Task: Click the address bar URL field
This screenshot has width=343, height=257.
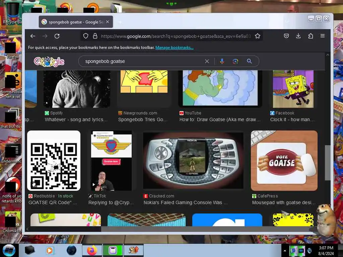Action: 176,36
